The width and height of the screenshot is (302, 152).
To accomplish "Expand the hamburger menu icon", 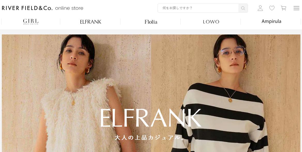I will [x=296, y=8].
